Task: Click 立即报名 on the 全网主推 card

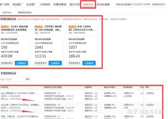Action: [x=89, y=63]
